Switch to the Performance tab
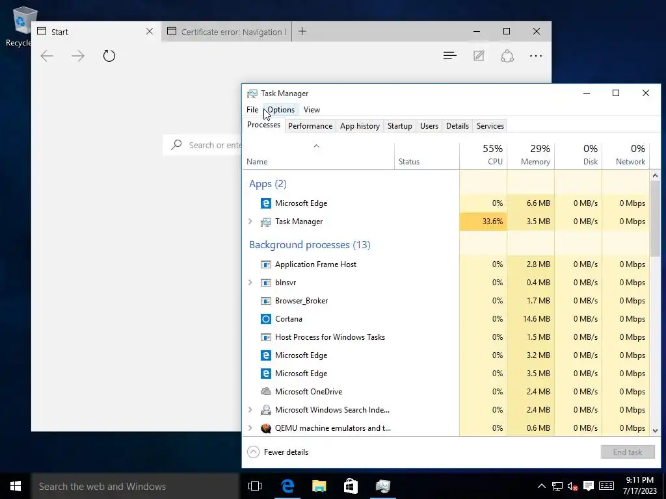This screenshot has height=499, width=666. pyautogui.click(x=310, y=126)
